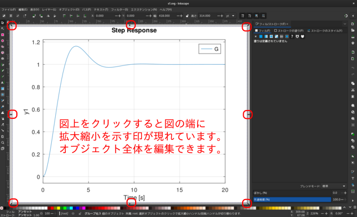
Task: Flip selection horizontally
Action: (48, 16)
